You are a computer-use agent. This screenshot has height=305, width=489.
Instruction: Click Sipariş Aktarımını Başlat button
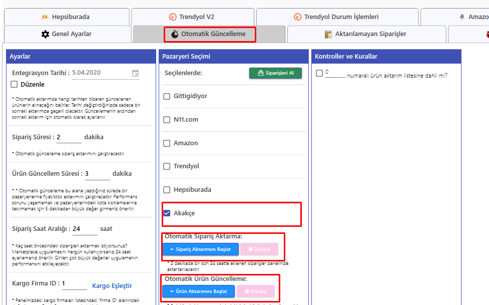tap(201, 249)
